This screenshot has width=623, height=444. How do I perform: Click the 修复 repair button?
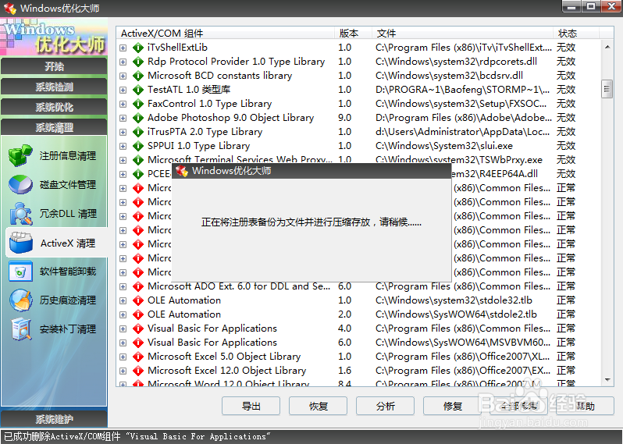452,406
